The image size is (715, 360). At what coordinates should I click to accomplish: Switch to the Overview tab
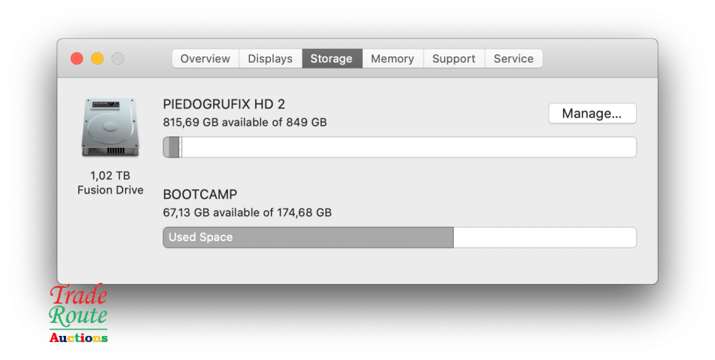tap(205, 59)
